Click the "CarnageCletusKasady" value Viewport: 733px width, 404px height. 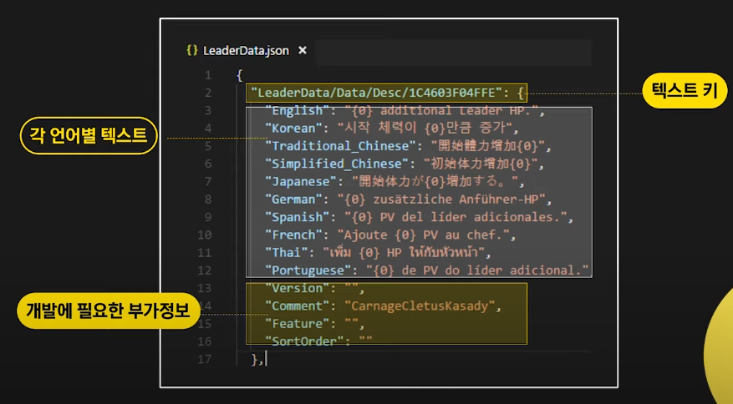pos(420,306)
